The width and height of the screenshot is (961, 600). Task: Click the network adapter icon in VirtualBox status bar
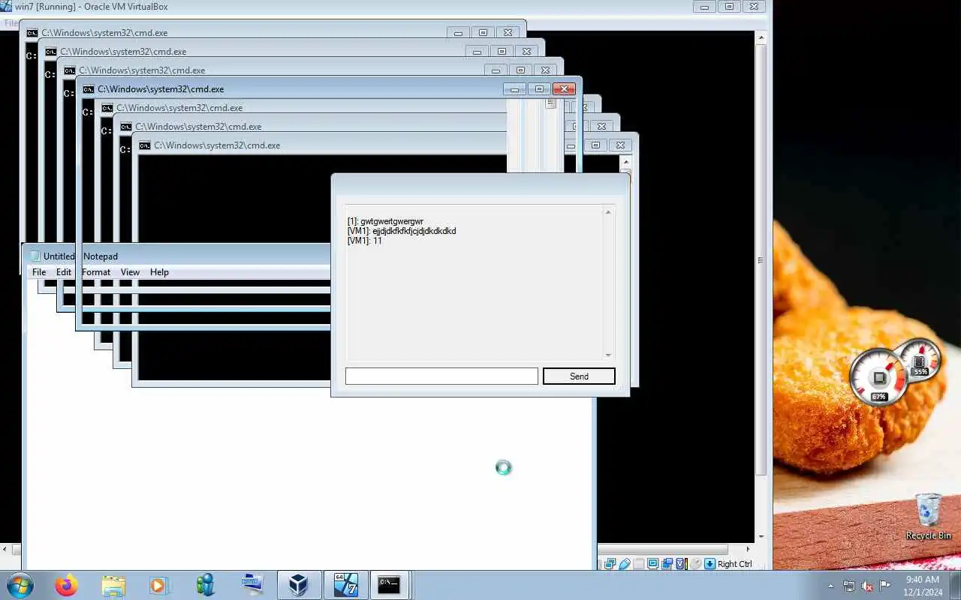pyautogui.click(x=610, y=564)
